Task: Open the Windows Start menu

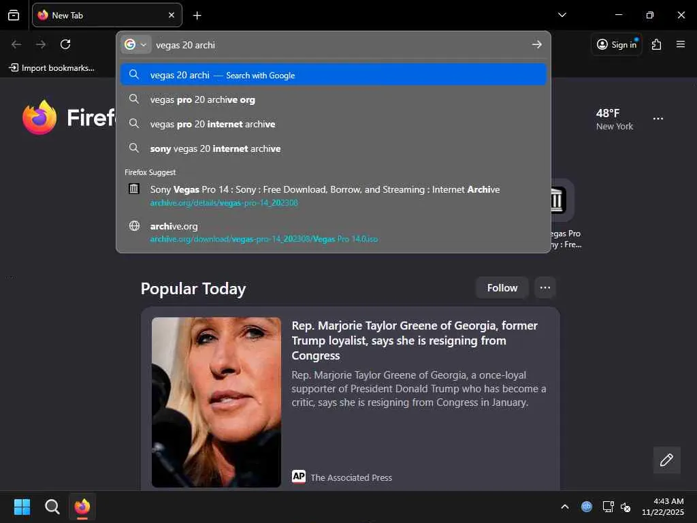Action: (22, 507)
